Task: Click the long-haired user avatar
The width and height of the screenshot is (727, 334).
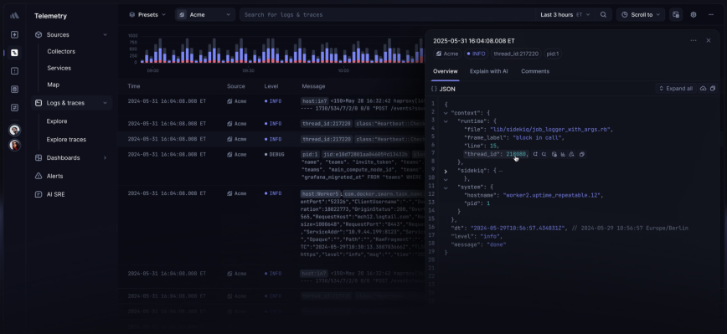Action: pyautogui.click(x=15, y=145)
